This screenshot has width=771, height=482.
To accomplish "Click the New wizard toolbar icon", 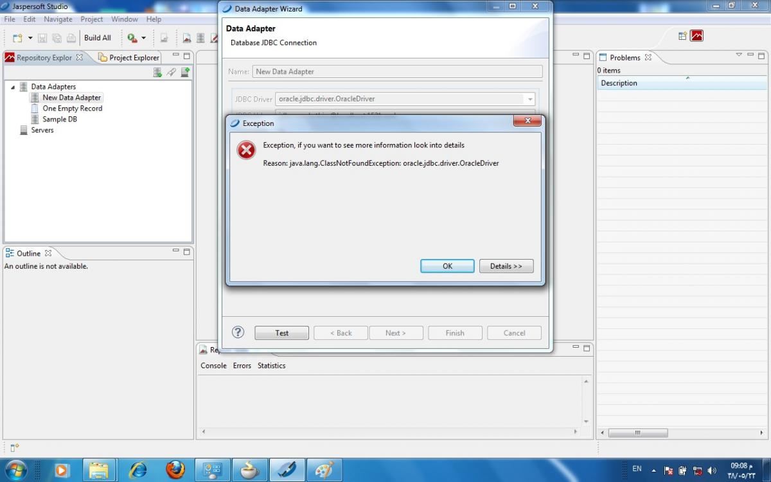I will pos(17,38).
